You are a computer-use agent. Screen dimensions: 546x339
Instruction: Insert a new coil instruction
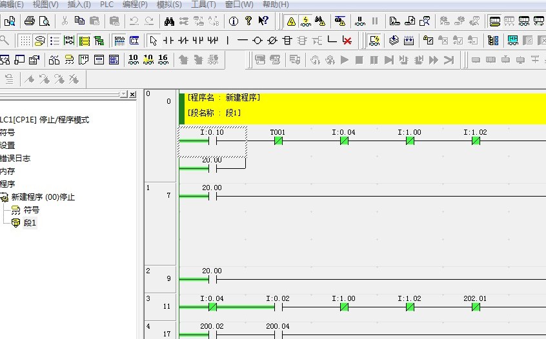pyautogui.click(x=258, y=41)
